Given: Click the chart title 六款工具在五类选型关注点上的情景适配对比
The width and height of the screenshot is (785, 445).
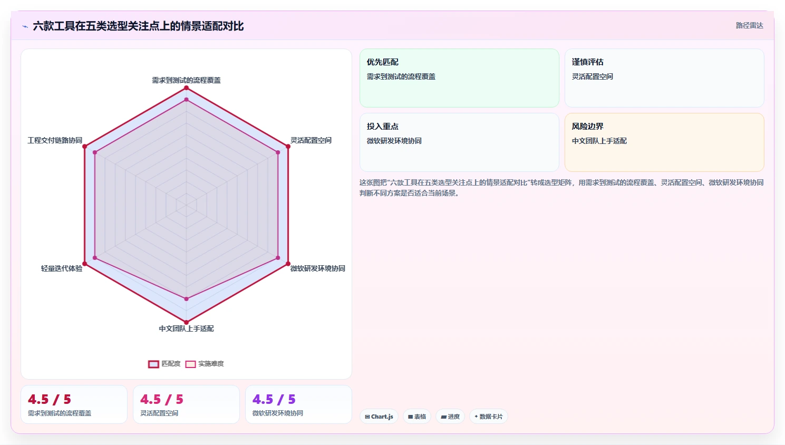Looking at the screenshot, I should tap(138, 26).
